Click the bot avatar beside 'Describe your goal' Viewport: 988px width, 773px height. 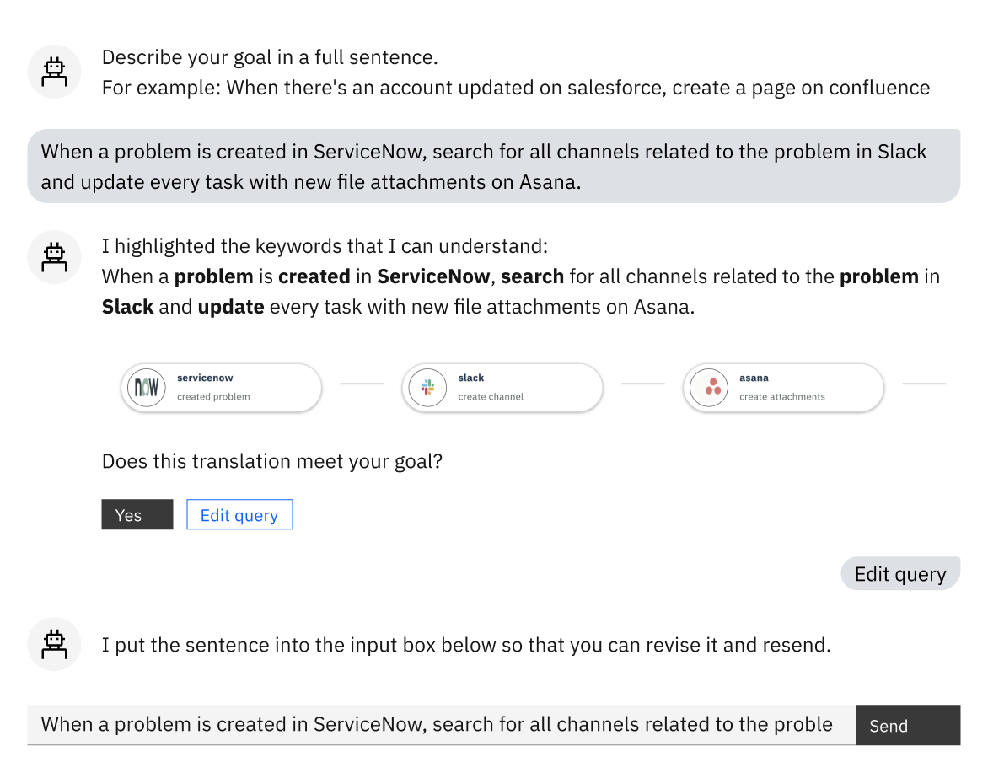pyautogui.click(x=55, y=72)
